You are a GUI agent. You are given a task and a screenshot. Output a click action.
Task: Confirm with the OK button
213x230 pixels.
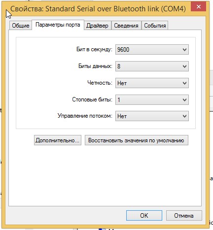[144, 216]
